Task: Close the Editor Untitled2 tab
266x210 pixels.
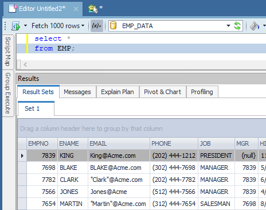Action: click(76, 9)
